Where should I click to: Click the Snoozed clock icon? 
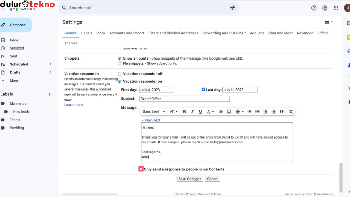(x=3, y=48)
